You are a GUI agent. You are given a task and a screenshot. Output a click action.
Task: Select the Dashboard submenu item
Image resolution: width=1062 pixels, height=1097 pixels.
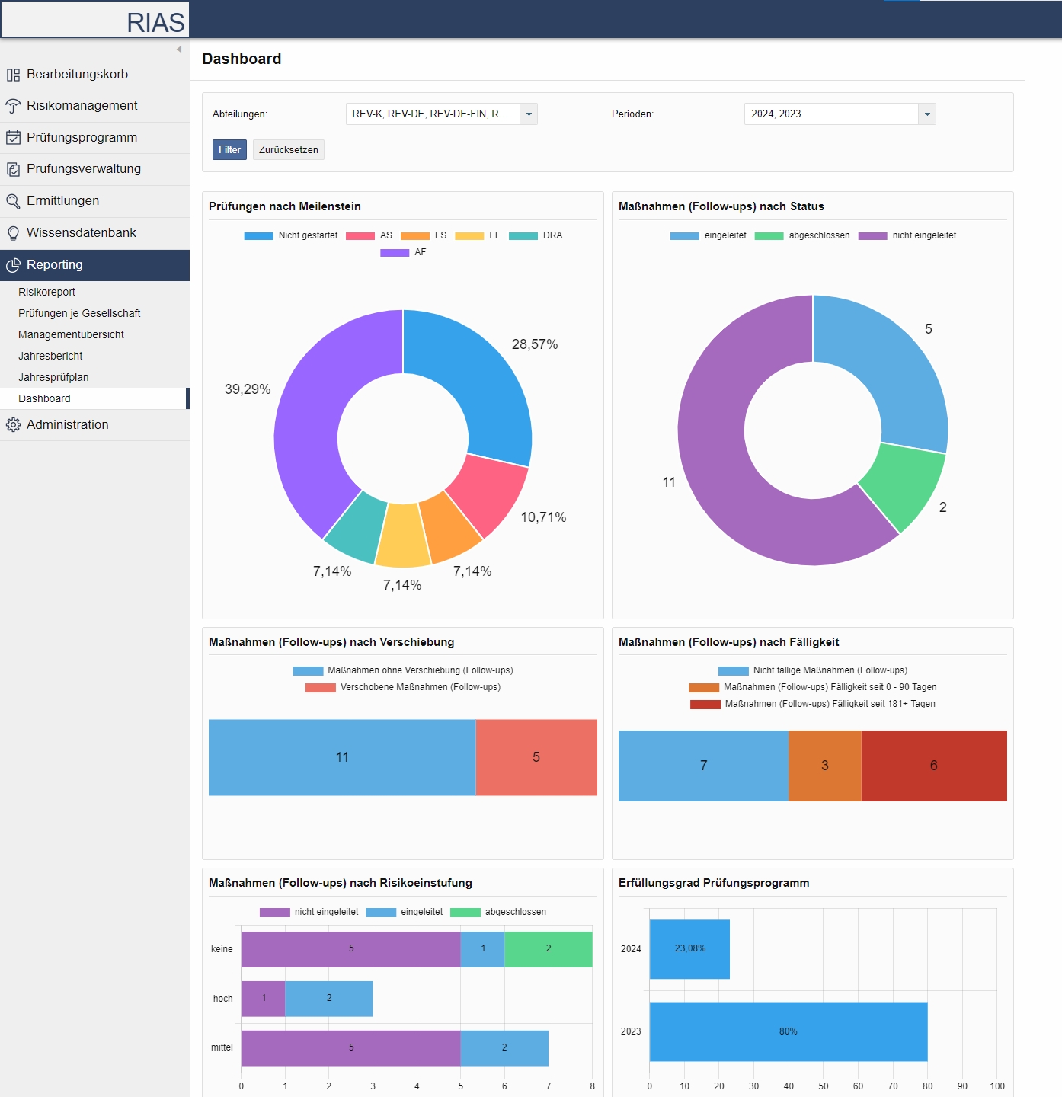click(94, 398)
